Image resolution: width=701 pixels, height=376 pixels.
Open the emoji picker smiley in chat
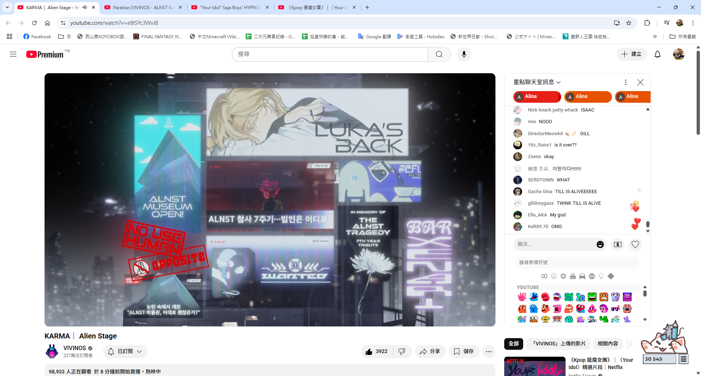[x=600, y=244]
